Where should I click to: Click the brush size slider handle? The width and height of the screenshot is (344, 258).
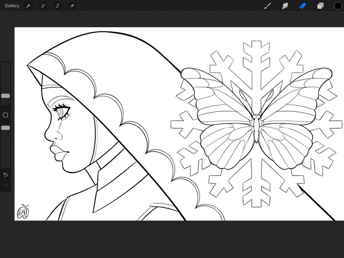coord(6,96)
